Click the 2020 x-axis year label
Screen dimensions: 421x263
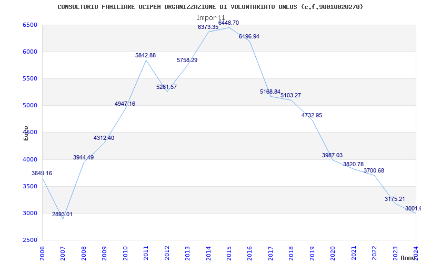pos(333,253)
